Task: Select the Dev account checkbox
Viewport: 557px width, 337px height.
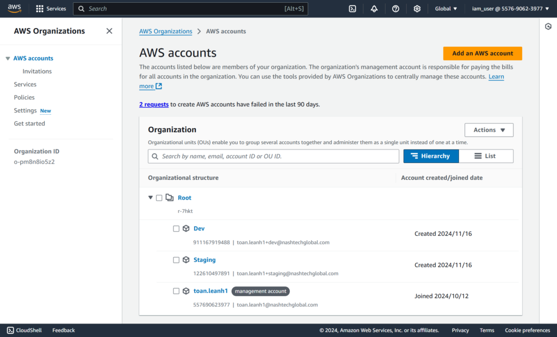Action: [176, 229]
